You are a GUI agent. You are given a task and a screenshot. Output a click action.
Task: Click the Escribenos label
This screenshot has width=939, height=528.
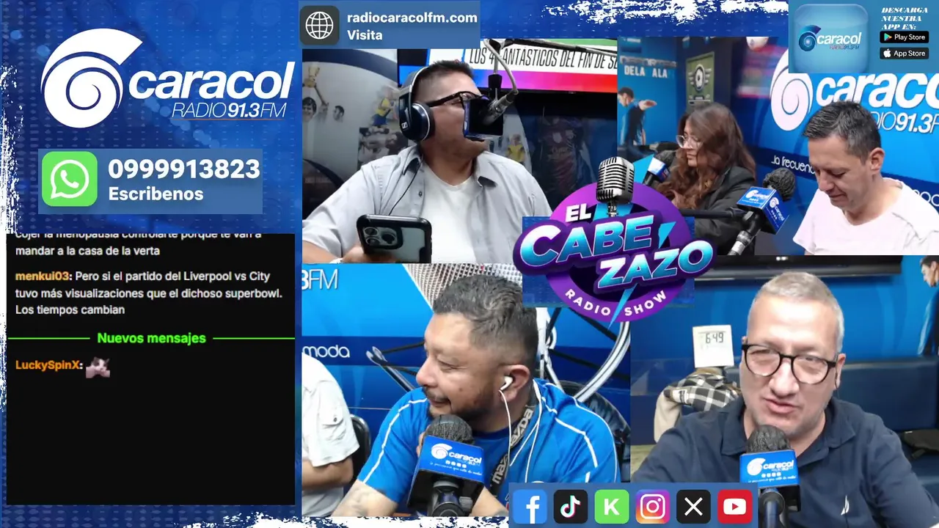(156, 194)
